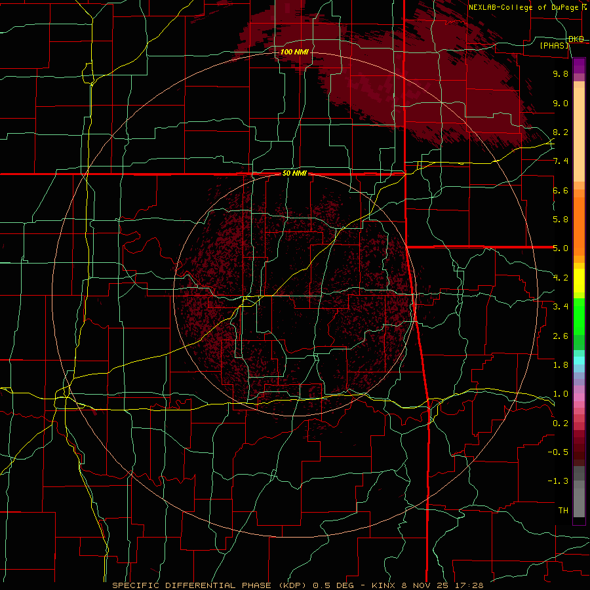Click the 7.4 value on color scale

tap(560, 161)
